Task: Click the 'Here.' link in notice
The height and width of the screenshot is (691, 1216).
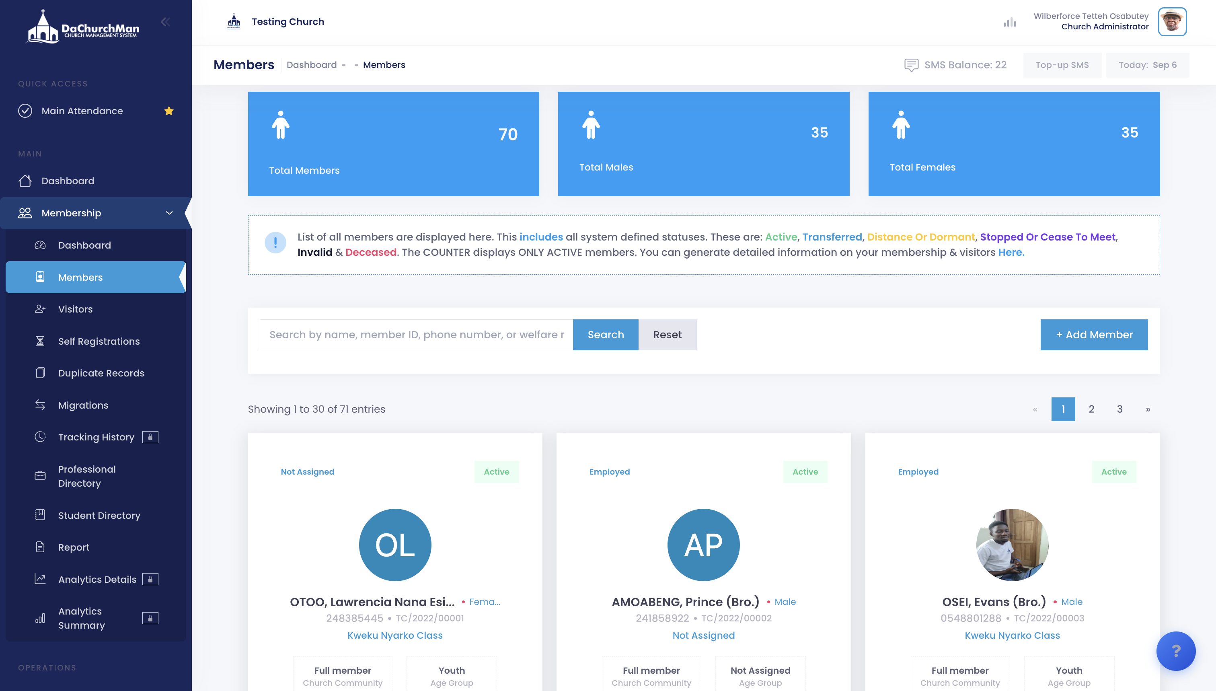Action: (1011, 253)
